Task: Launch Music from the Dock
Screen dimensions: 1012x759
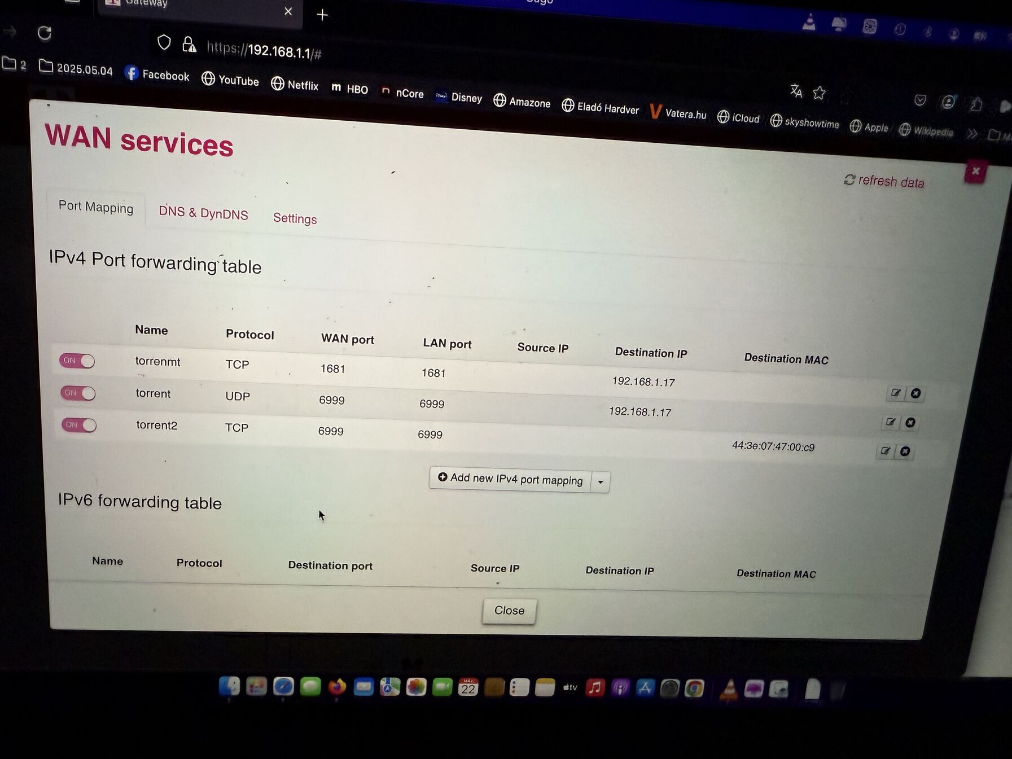Action: [x=595, y=688]
